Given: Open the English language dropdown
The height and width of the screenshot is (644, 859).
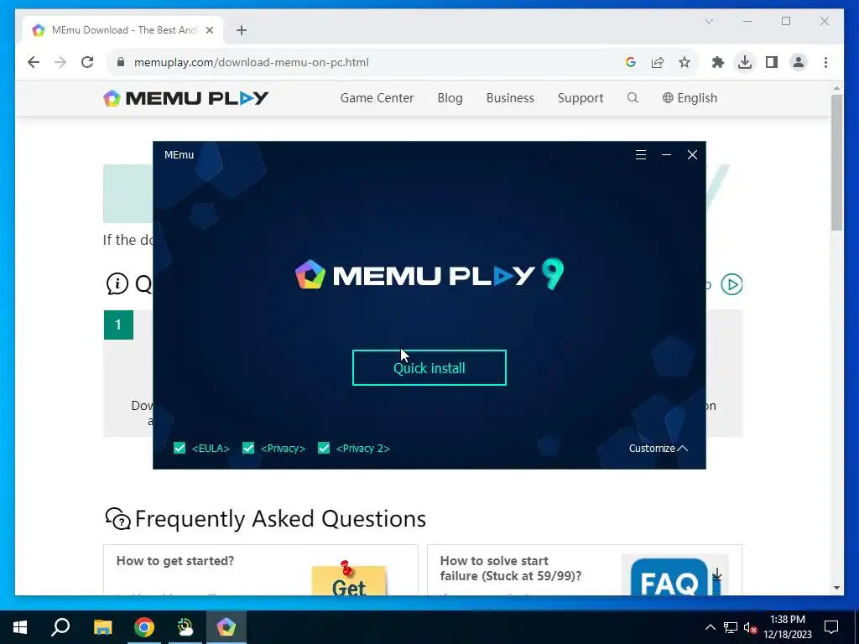Looking at the screenshot, I should (x=690, y=98).
